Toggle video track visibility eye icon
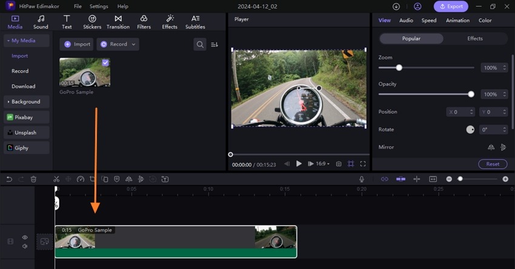Viewport: 515px width, 269px height. click(x=25, y=237)
